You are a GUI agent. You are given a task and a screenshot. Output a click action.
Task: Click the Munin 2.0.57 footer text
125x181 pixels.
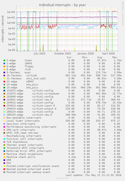click(x=62, y=178)
